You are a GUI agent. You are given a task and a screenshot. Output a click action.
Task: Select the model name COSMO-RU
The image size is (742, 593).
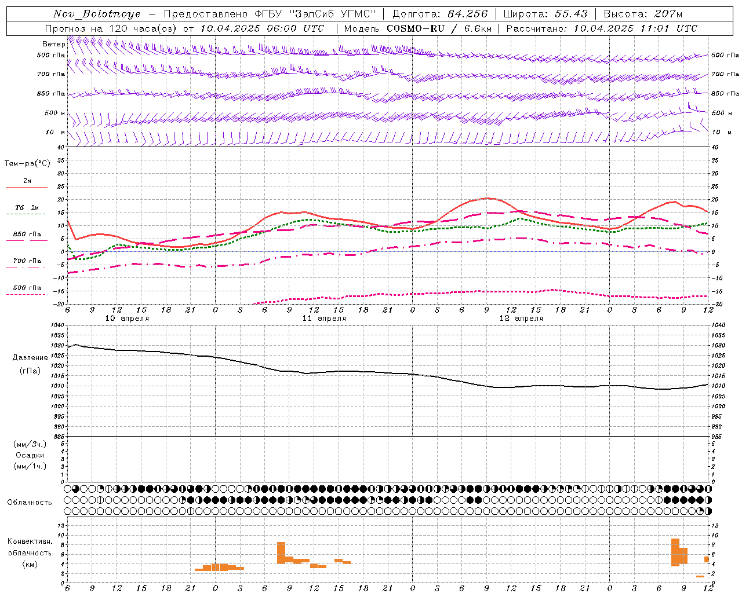(x=416, y=28)
